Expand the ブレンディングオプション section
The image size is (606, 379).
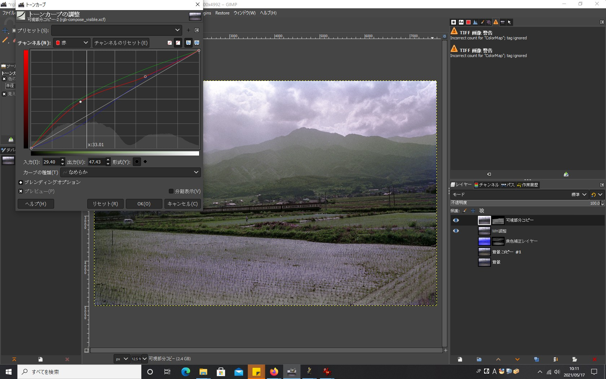(21, 182)
